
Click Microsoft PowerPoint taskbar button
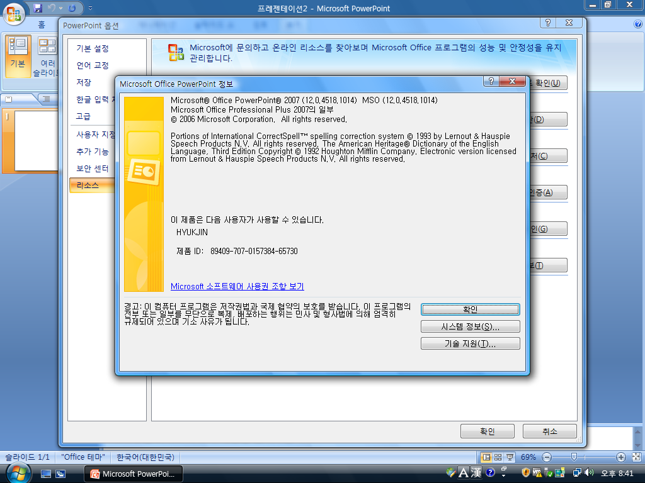pyautogui.click(x=134, y=474)
